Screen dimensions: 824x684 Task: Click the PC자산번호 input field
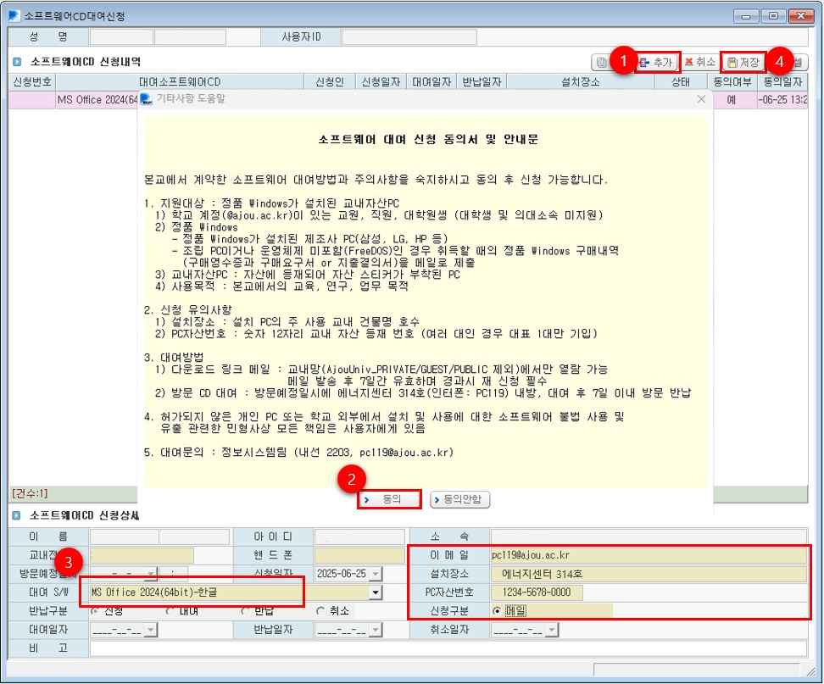click(x=536, y=592)
